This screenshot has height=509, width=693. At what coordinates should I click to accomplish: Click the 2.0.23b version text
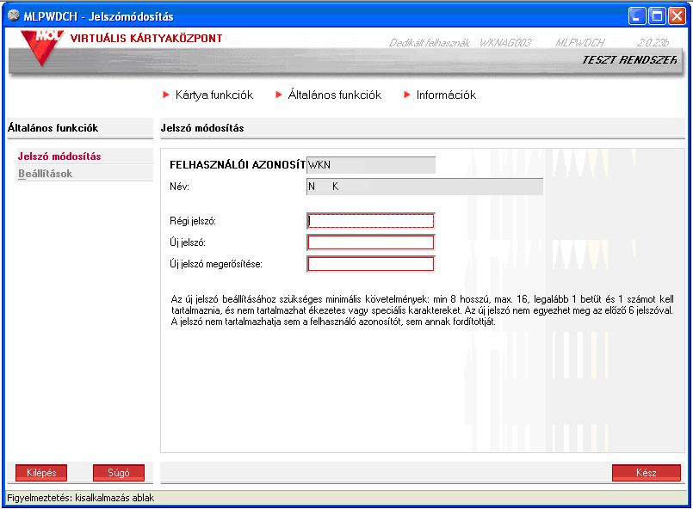tap(653, 43)
